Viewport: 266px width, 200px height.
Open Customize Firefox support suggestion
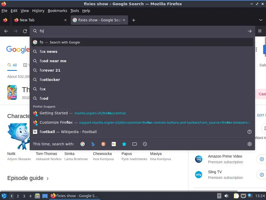142,122
